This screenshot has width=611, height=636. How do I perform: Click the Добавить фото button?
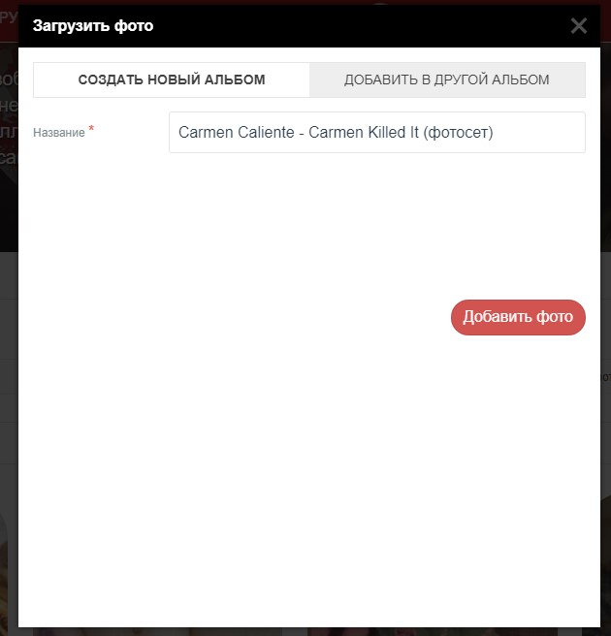[518, 317]
